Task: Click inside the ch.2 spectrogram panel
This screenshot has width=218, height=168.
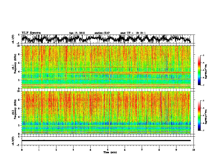Action: (106, 113)
